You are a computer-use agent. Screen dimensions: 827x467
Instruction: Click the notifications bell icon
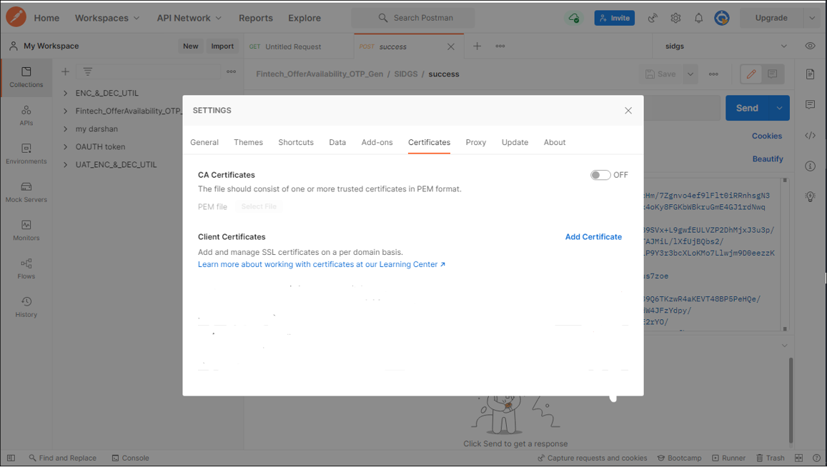pos(698,18)
